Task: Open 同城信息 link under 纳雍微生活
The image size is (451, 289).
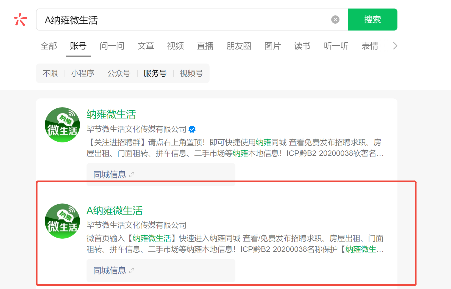Action: tap(110, 175)
